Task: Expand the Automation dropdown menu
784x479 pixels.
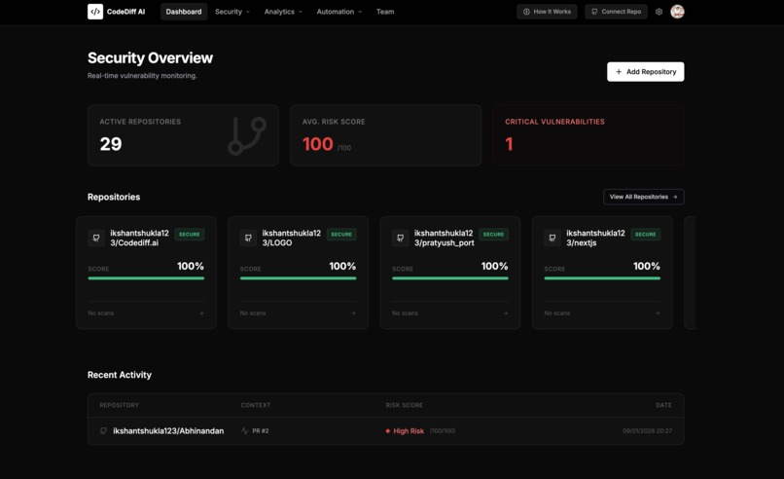Action: pos(339,12)
